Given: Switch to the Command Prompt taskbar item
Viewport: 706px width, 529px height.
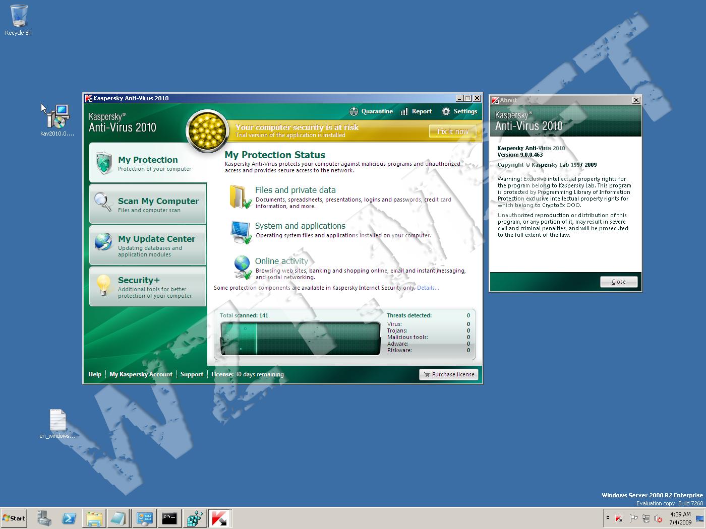Looking at the screenshot, I should point(169,518).
